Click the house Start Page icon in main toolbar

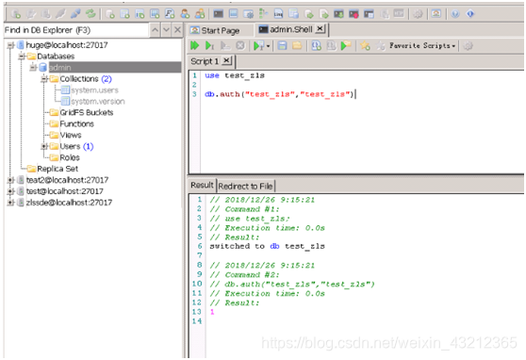[436, 14]
